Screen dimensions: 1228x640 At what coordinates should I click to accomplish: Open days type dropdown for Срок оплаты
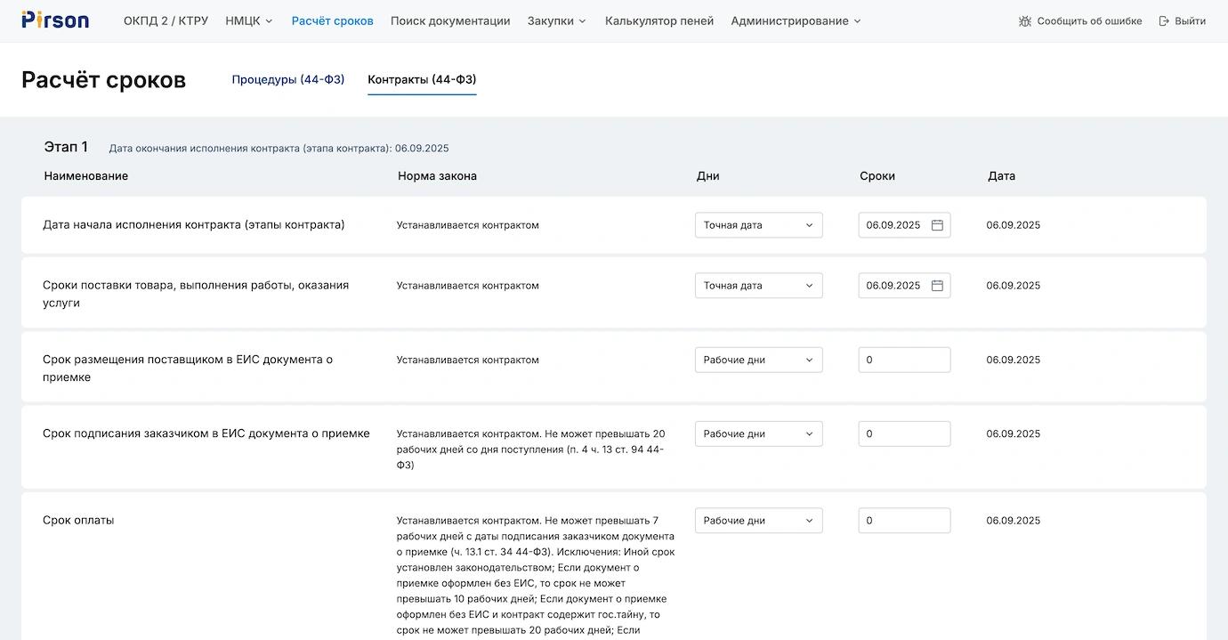pos(758,521)
